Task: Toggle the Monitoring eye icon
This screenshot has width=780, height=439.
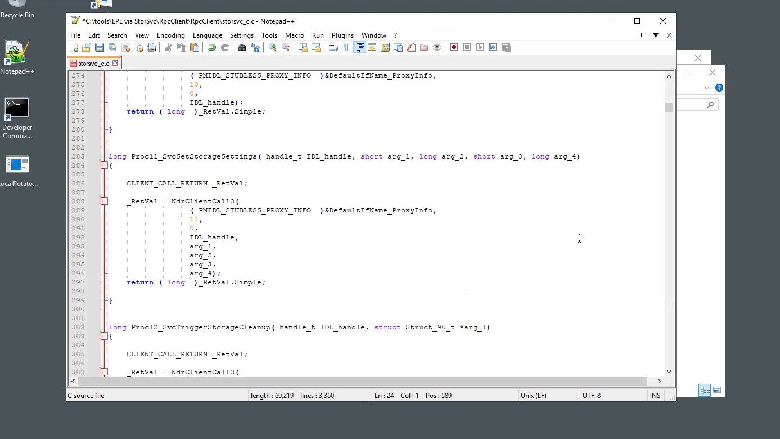Action: (x=437, y=47)
